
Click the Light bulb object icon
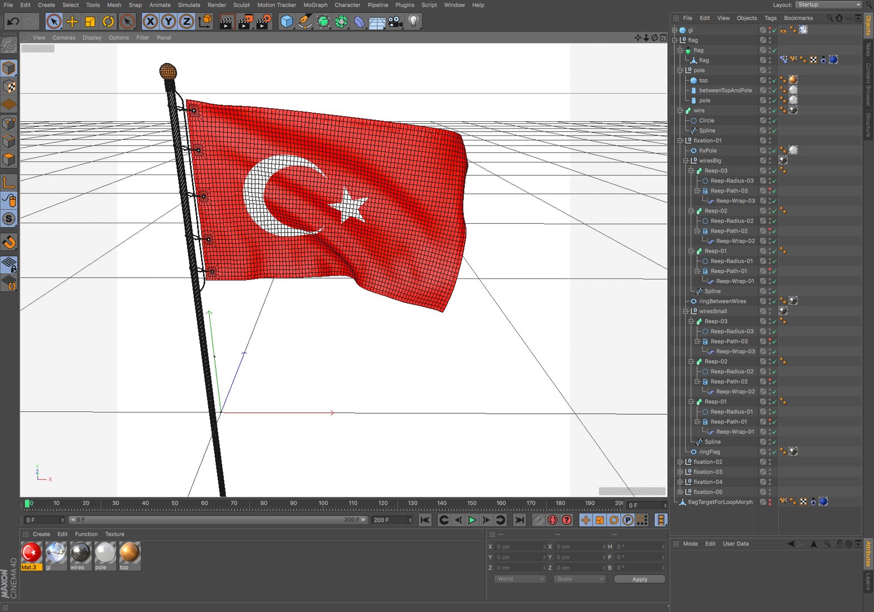coord(414,22)
